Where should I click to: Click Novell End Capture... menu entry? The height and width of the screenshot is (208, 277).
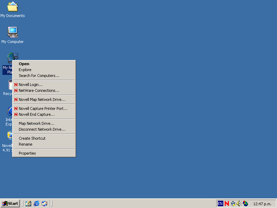tap(44, 114)
